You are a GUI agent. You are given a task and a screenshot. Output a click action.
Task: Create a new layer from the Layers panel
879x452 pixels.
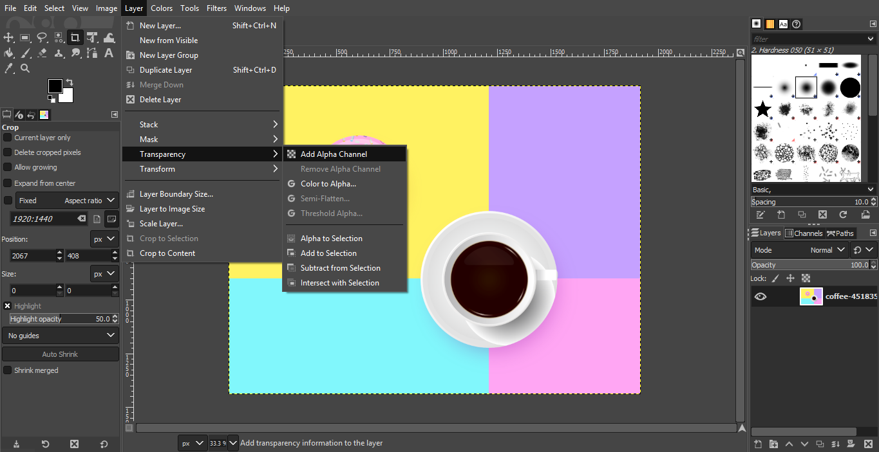(758, 444)
